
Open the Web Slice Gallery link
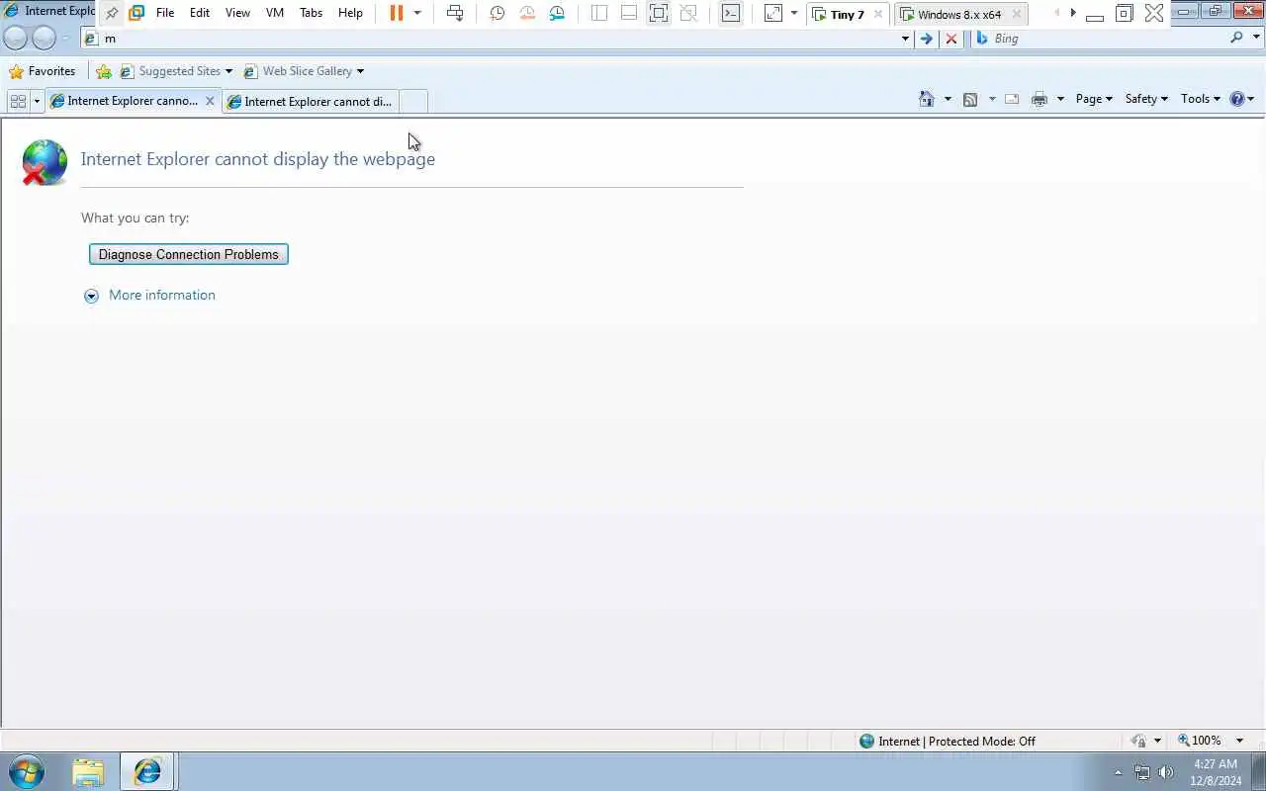click(x=304, y=71)
